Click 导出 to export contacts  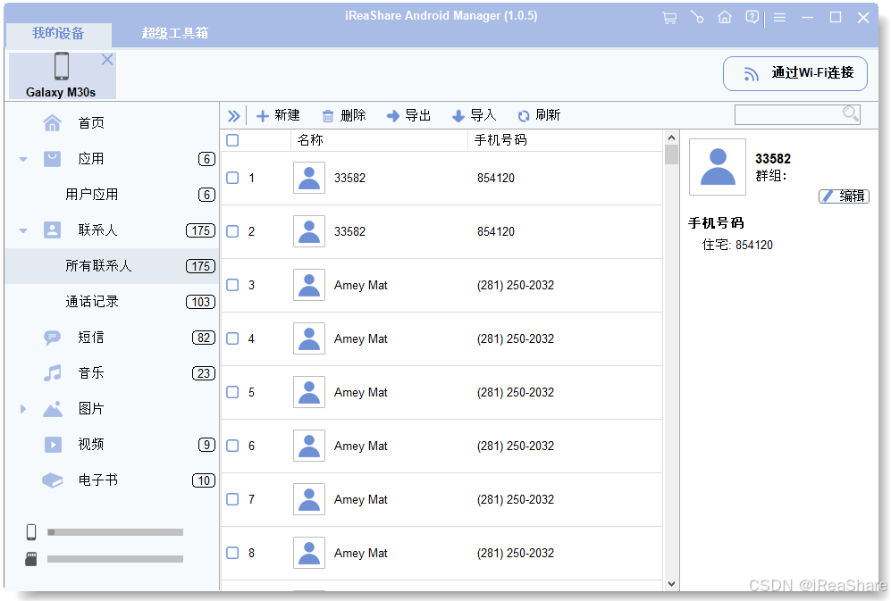408,116
